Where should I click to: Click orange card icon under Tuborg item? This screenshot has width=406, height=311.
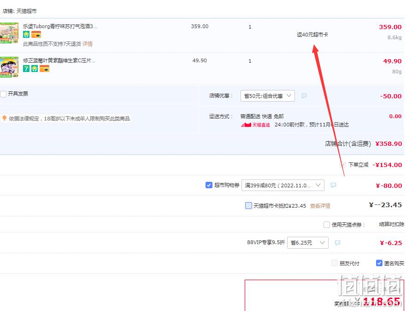point(36,35)
